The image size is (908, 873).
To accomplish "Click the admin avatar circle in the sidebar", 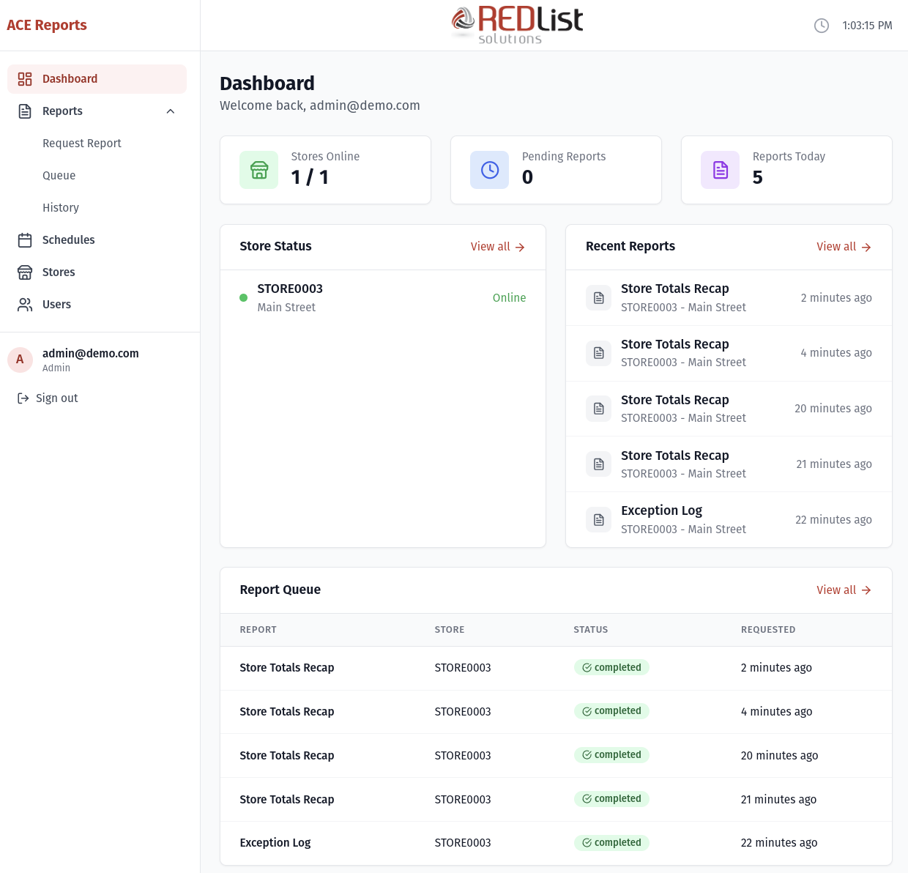I will pyautogui.click(x=20, y=360).
